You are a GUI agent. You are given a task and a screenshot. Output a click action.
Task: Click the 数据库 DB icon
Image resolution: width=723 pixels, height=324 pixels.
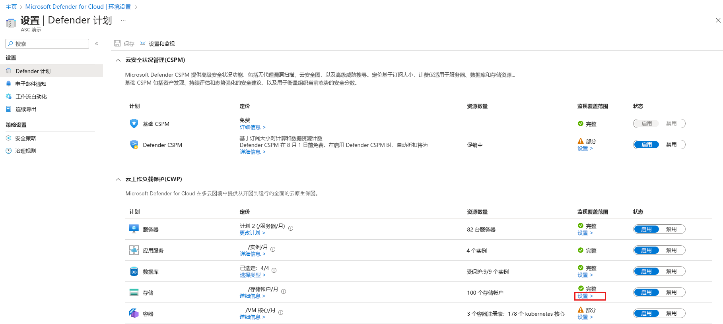click(134, 271)
